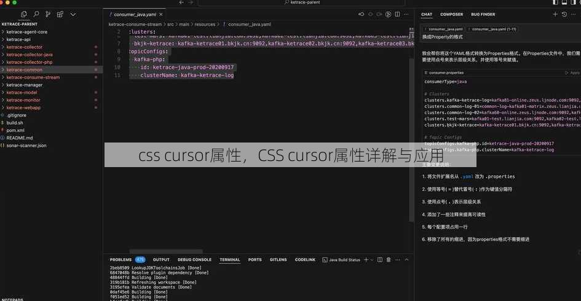Click 'main' in the breadcrumb path
This screenshot has width=581, height=301.
click(184, 24)
